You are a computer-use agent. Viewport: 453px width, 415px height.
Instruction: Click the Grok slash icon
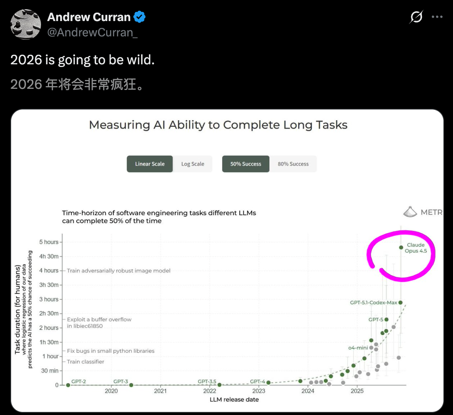416,17
